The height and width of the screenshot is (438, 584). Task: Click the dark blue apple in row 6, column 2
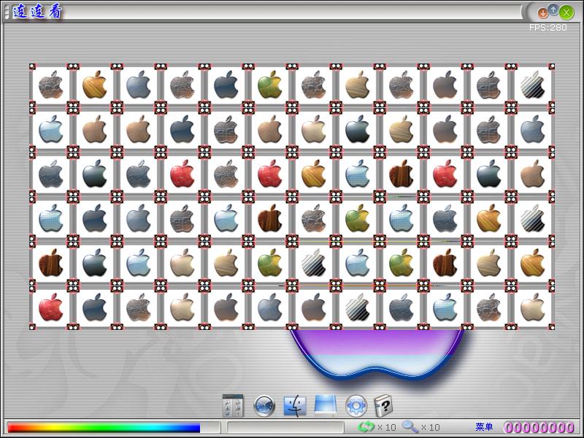pos(95,307)
